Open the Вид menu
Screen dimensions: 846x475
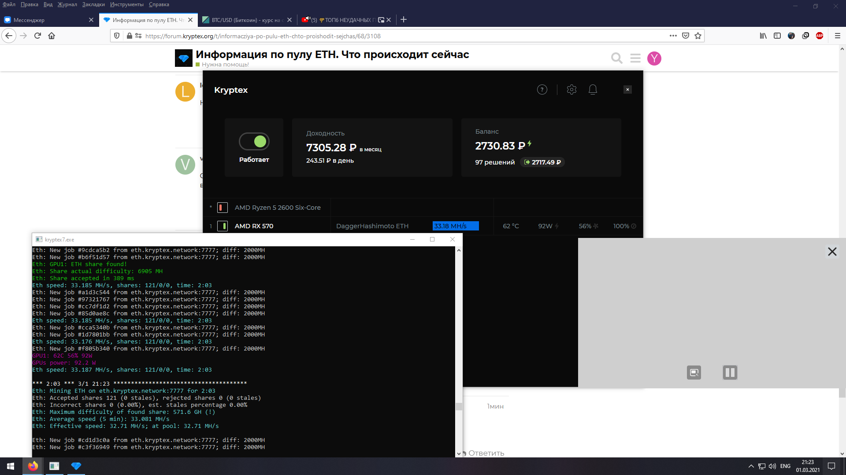(x=48, y=4)
